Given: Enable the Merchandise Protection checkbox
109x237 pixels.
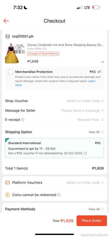Looking at the screenshot, I should pos(11,72).
